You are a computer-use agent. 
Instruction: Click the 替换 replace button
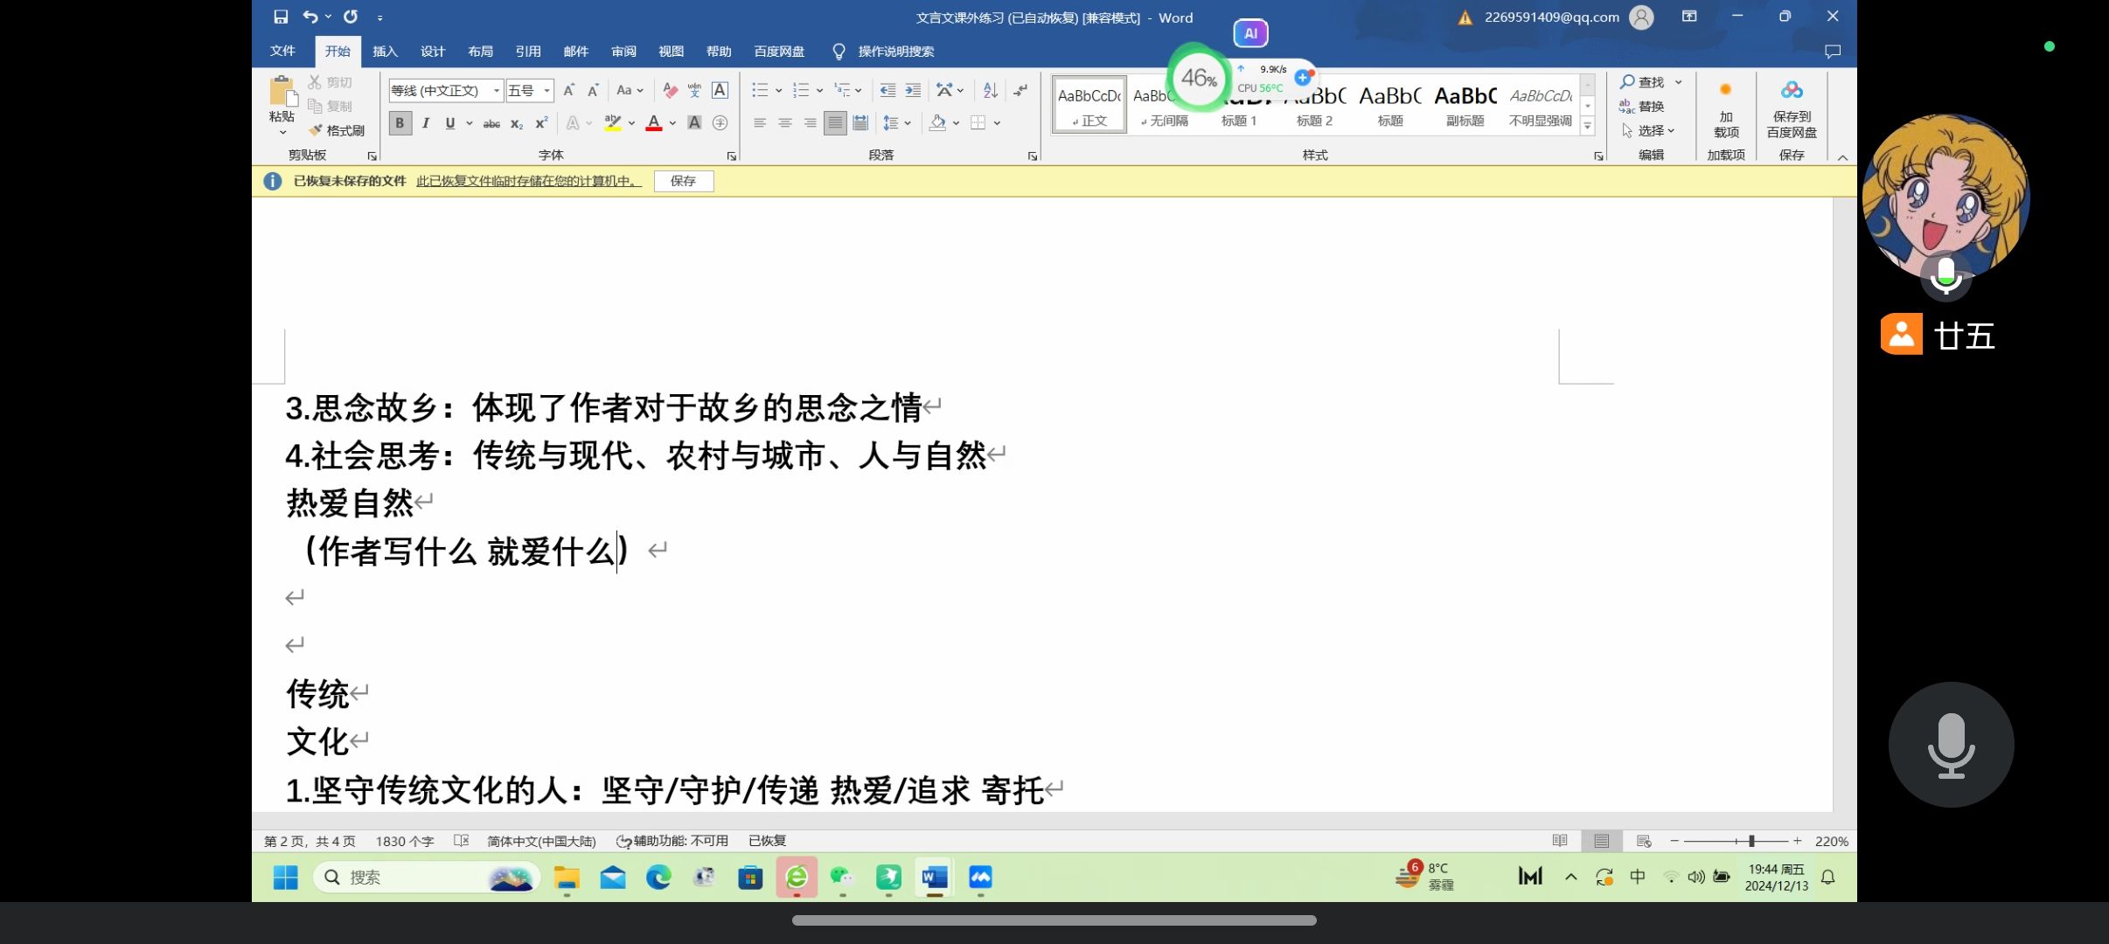[x=1642, y=107]
